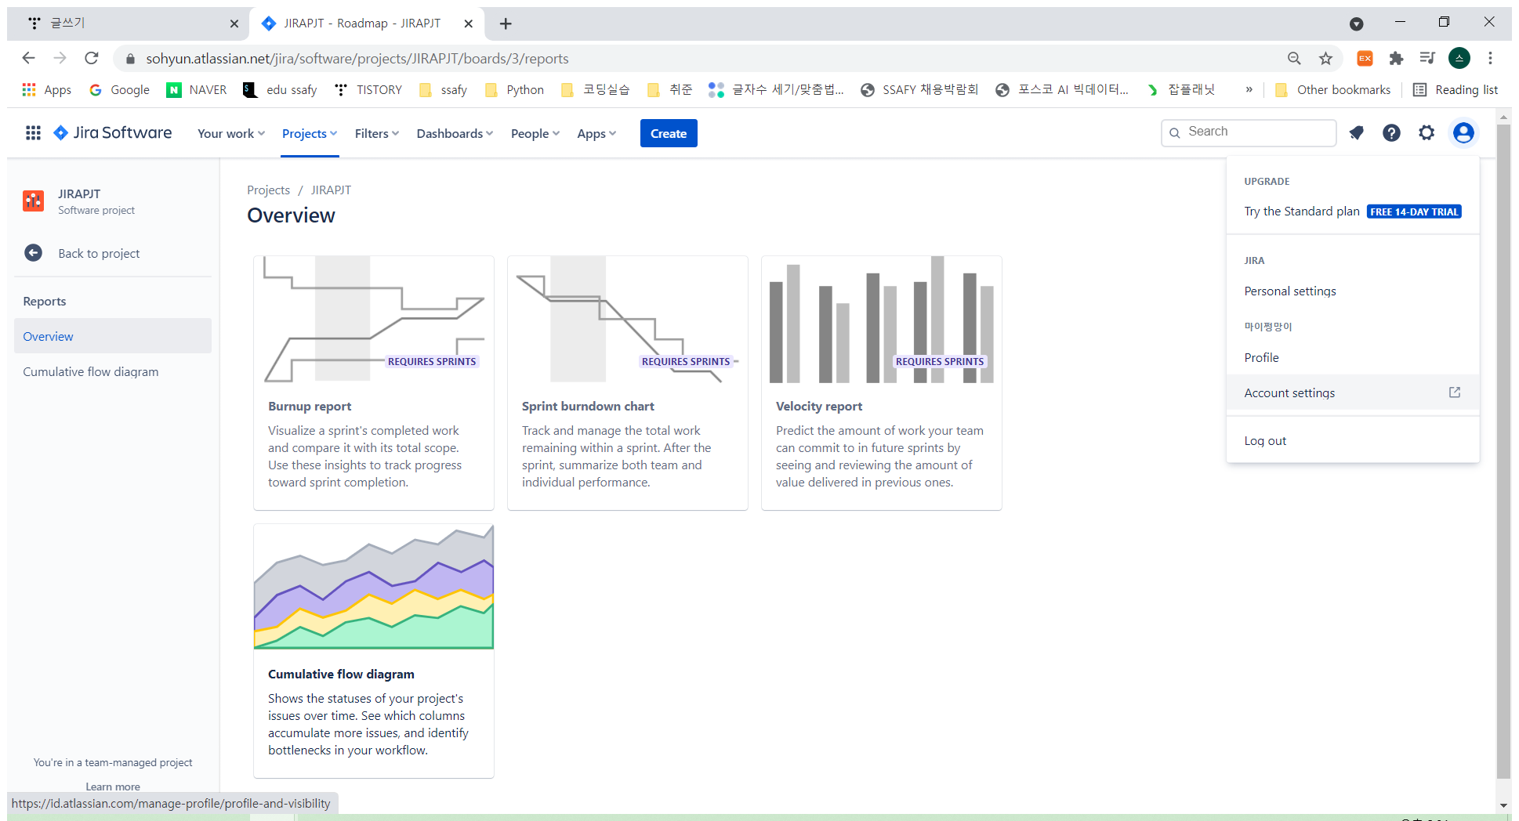Click the browser address bar URL
The height and width of the screenshot is (821, 1519).
[357, 59]
